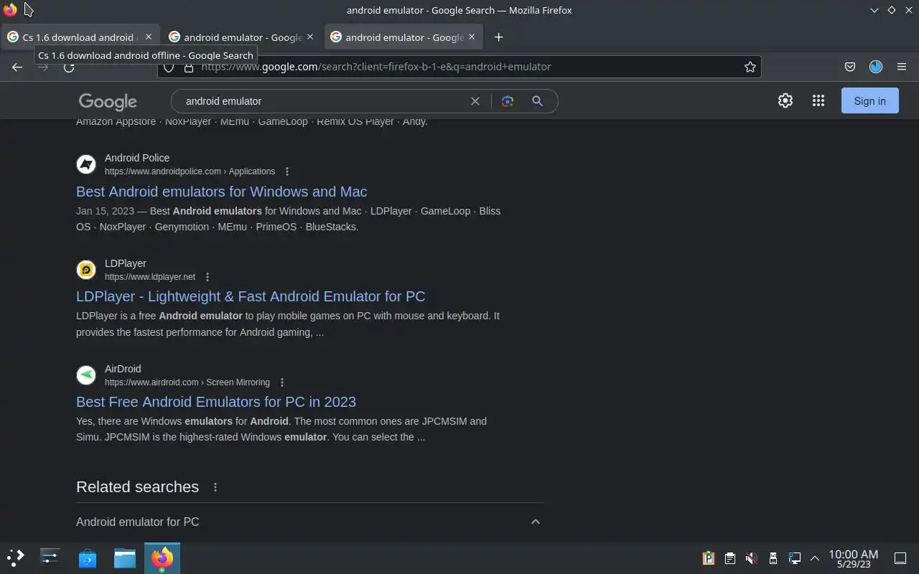Close the active android emulator tab
This screenshot has width=919, height=574.
click(472, 37)
